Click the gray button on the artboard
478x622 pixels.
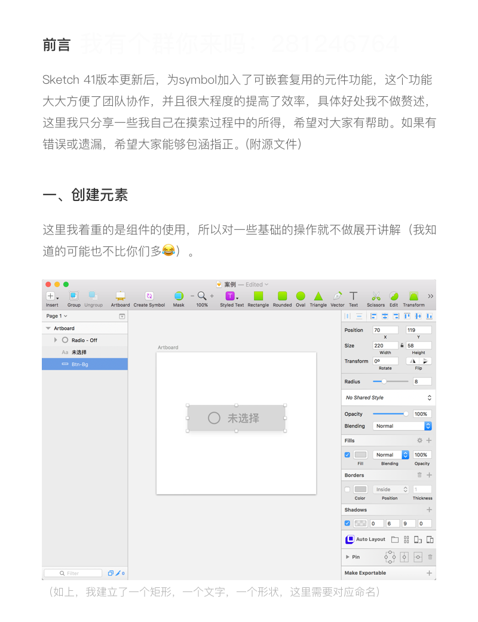point(236,417)
